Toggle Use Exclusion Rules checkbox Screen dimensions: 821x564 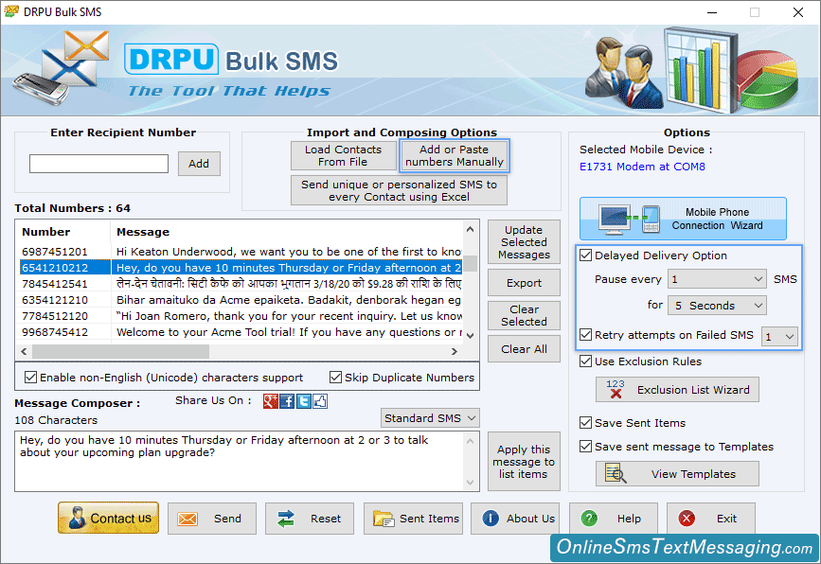[586, 361]
